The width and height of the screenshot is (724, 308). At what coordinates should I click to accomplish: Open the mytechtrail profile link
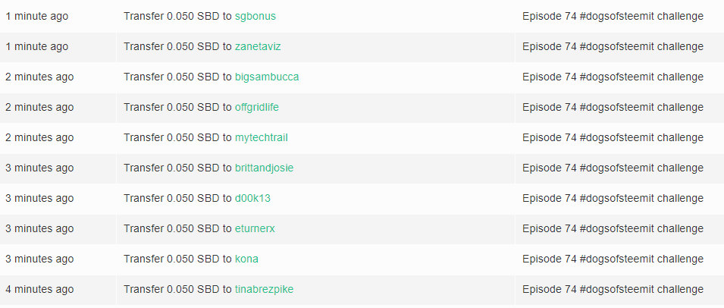262,137
